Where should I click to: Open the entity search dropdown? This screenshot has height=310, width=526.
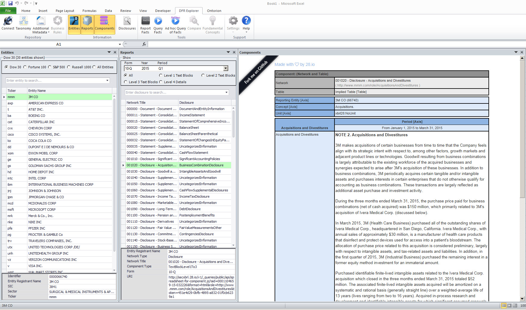click(x=107, y=80)
